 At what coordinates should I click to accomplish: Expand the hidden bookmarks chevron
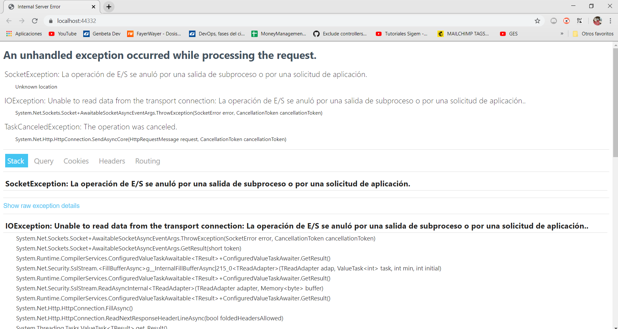pyautogui.click(x=562, y=34)
